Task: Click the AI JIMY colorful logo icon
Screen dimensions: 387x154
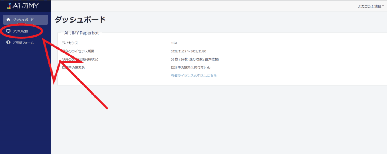Action: (x=9, y=6)
